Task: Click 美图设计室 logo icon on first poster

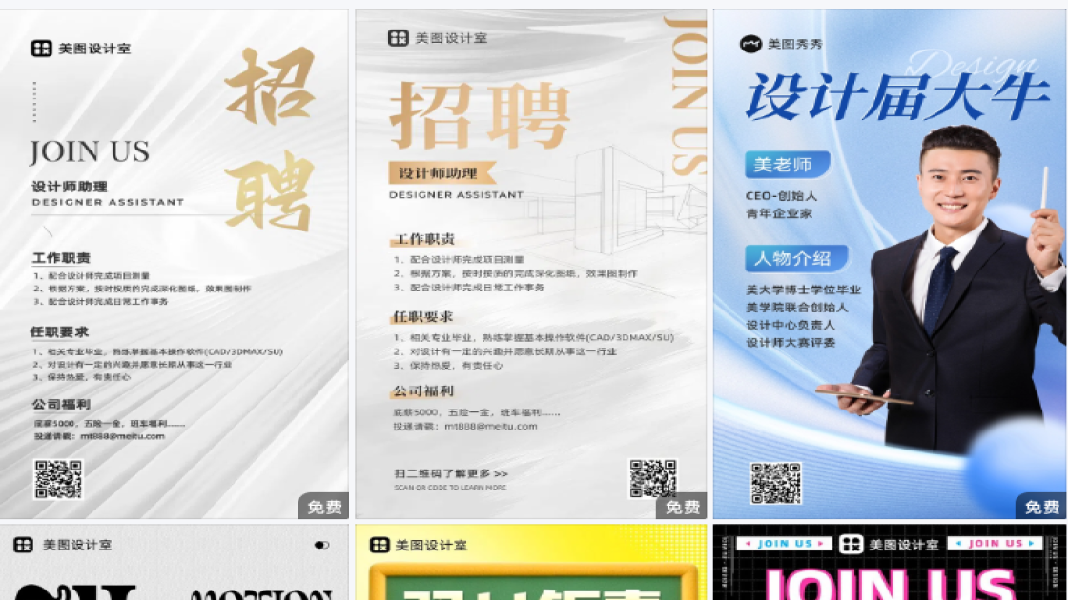Action: click(x=42, y=49)
